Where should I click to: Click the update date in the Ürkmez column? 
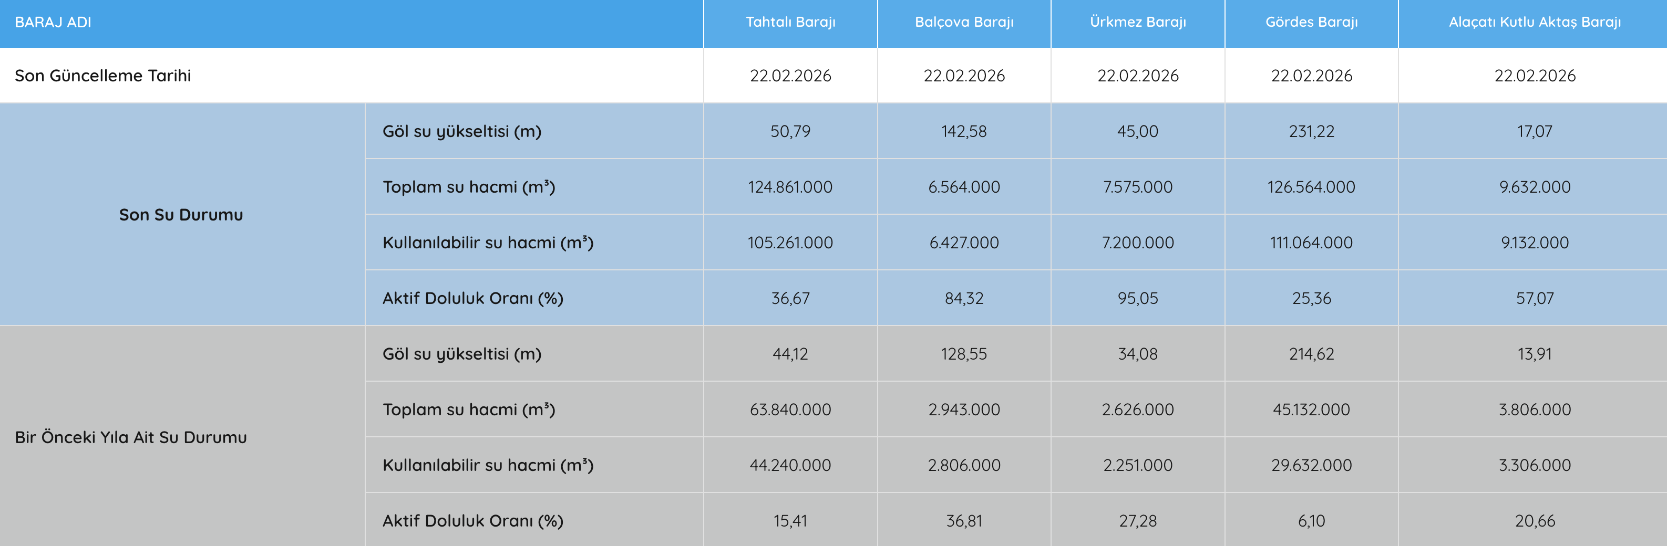tap(1138, 76)
